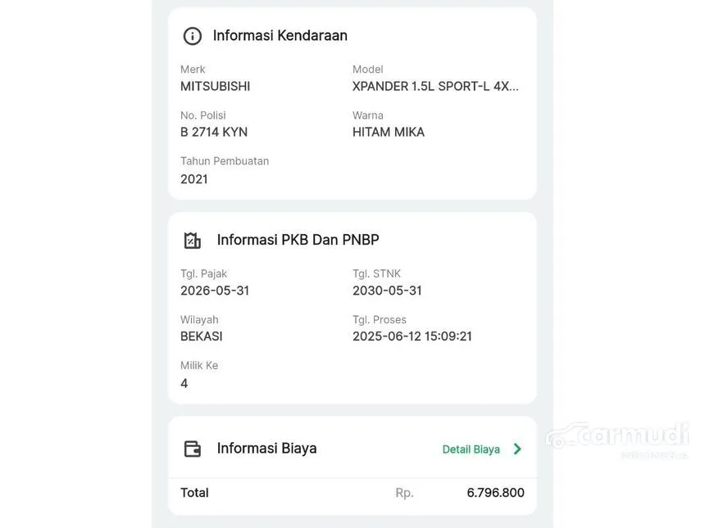Screen dimensions: 705x528
Task: Open Detail Biaya link
Action: pyautogui.click(x=471, y=449)
